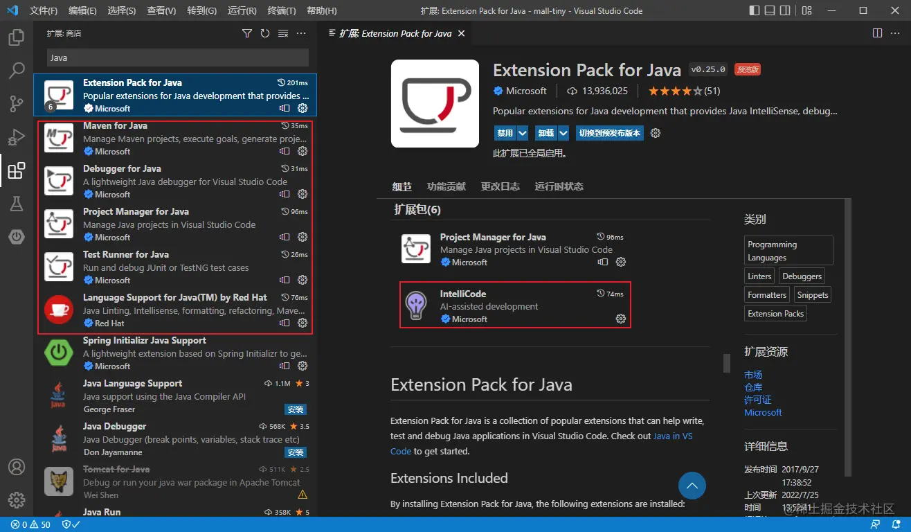Viewport: 911px width, 532px height.
Task: Open the Accounts menu icon
Action: coord(17,467)
